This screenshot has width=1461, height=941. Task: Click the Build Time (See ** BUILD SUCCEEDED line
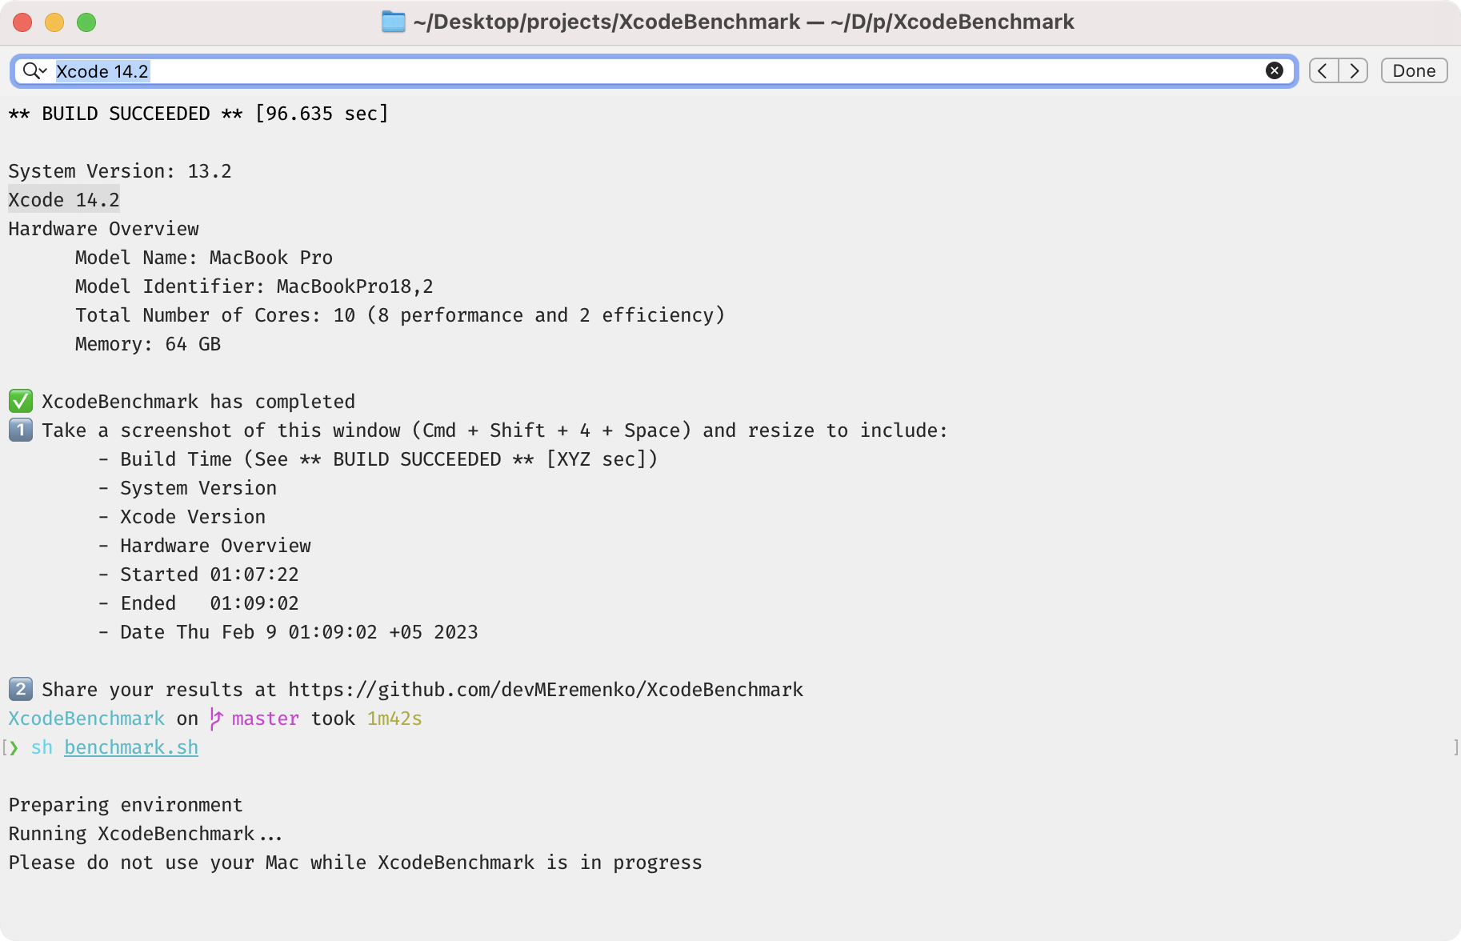pyautogui.click(x=378, y=459)
